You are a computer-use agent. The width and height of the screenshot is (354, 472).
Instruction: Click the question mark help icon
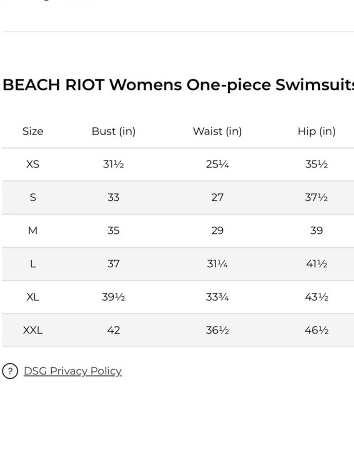(x=10, y=371)
